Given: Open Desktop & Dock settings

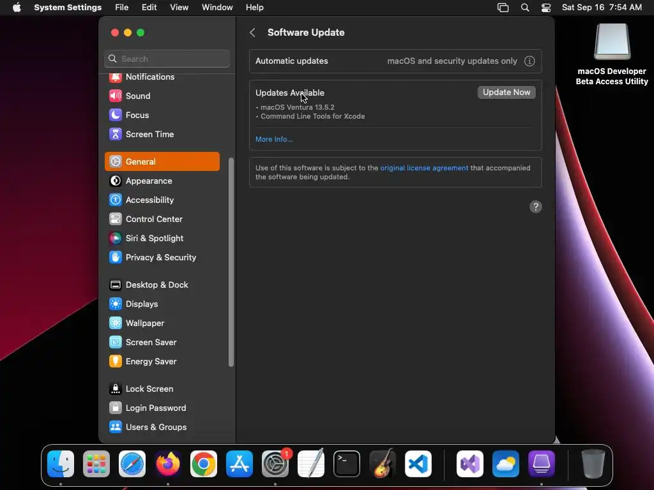Looking at the screenshot, I should point(162,285).
